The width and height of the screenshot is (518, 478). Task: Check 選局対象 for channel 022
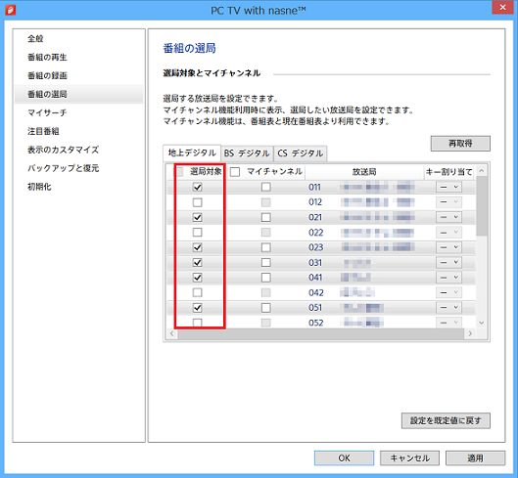pyautogui.click(x=197, y=233)
